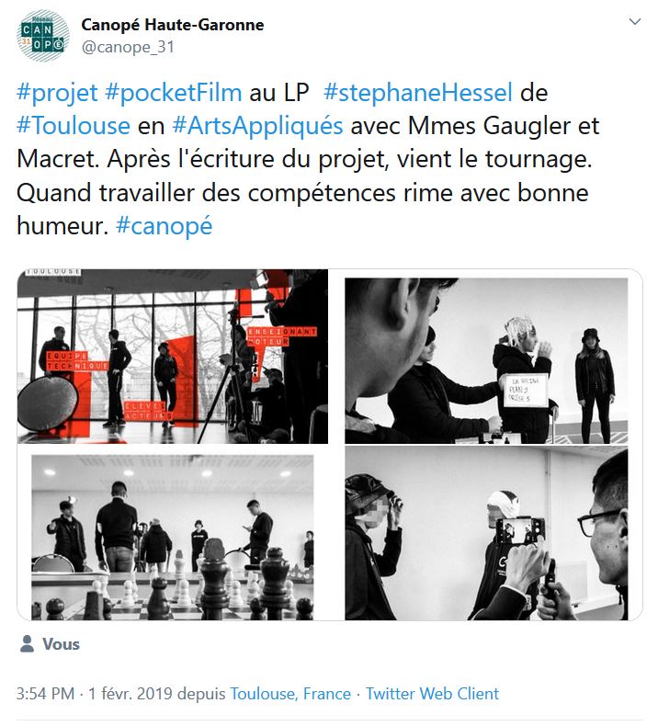
Task: Open the smartphone filming photo
Action: (x=486, y=533)
